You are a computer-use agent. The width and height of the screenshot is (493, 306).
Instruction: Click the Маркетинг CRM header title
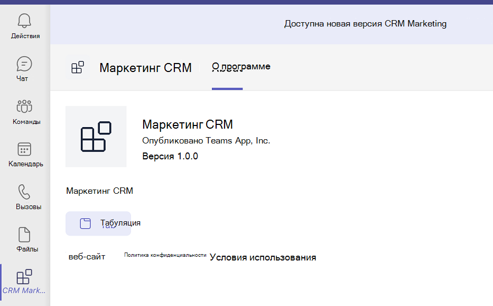[x=145, y=68]
